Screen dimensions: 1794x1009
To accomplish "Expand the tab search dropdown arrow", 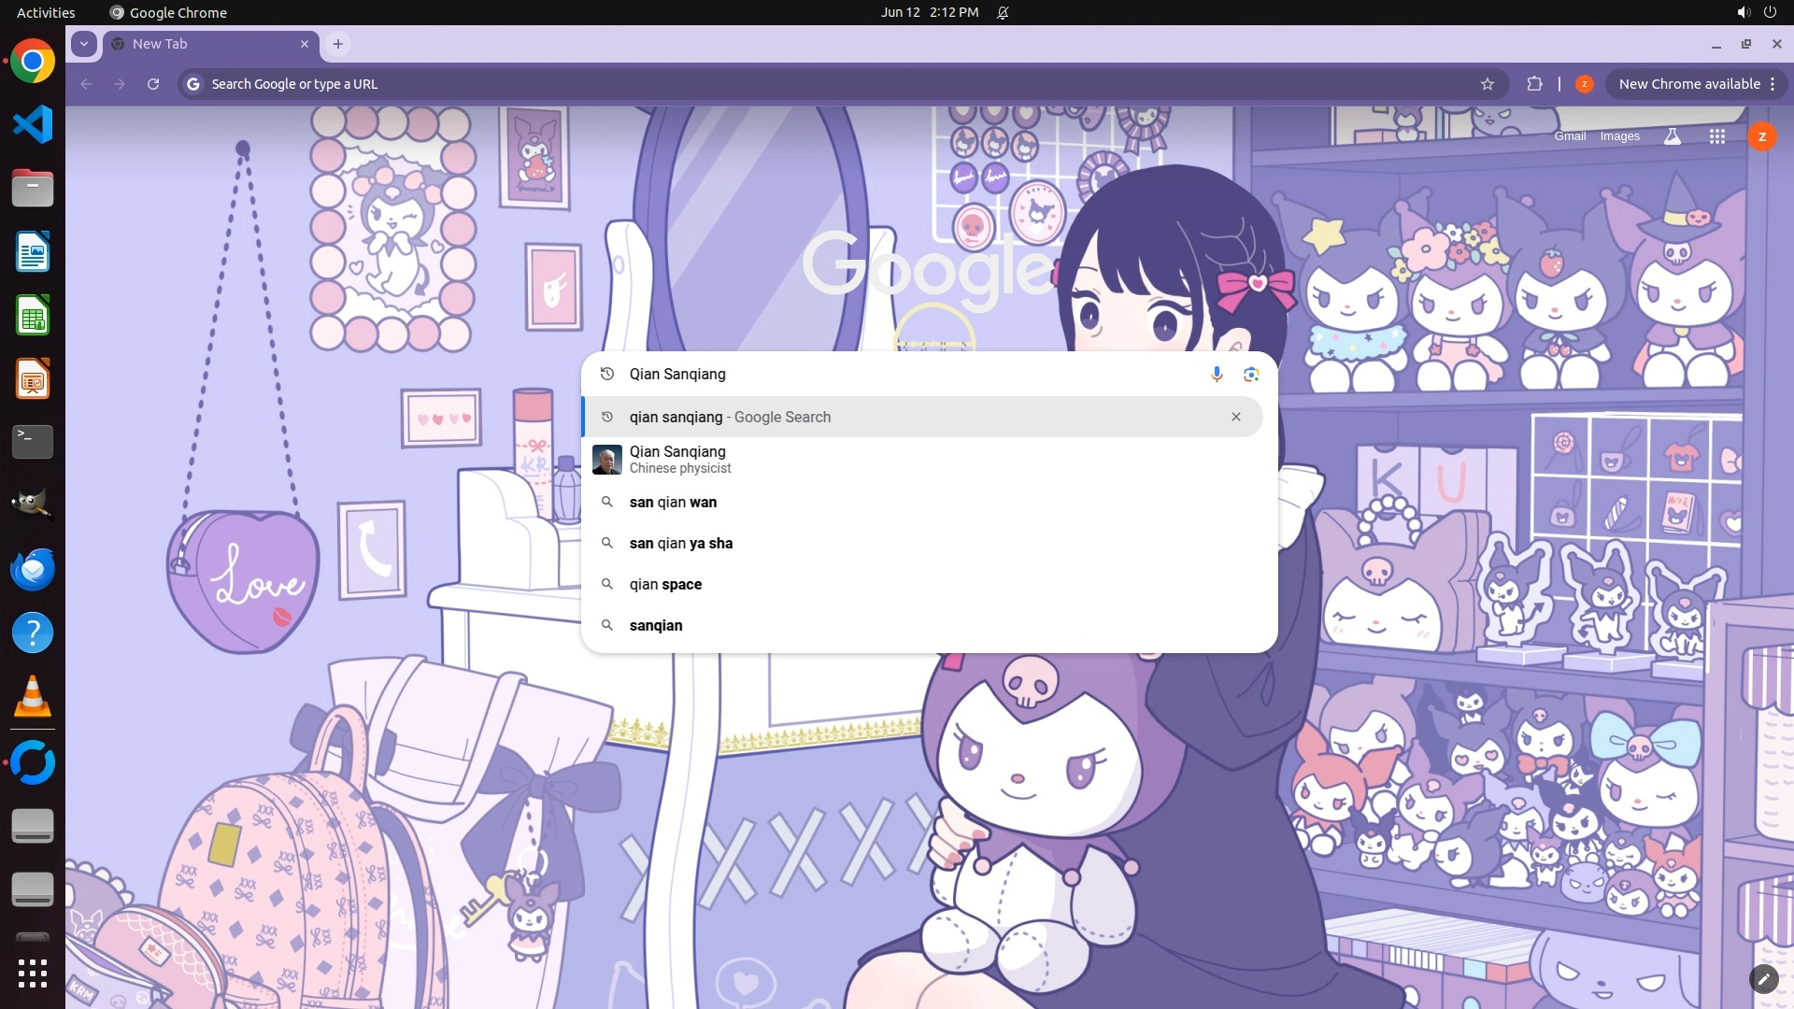I will [84, 44].
